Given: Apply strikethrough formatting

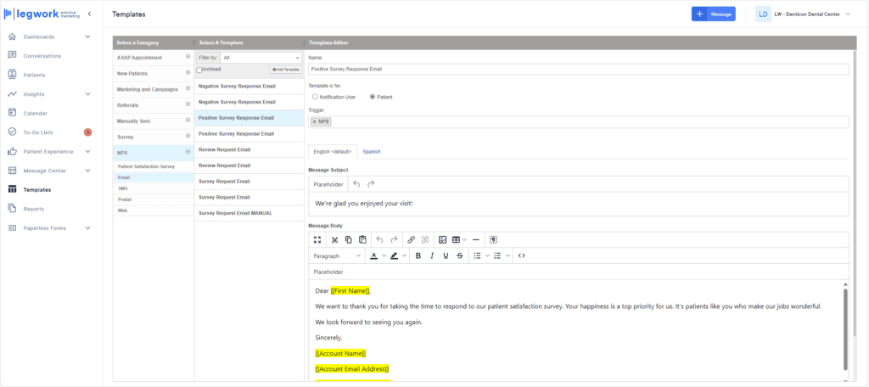Looking at the screenshot, I should [460, 255].
